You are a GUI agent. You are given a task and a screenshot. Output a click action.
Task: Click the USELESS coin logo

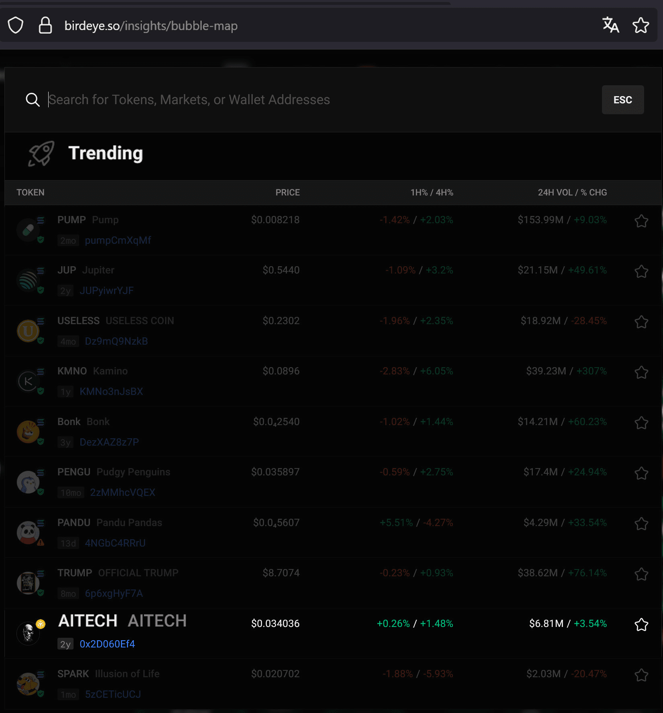(28, 331)
